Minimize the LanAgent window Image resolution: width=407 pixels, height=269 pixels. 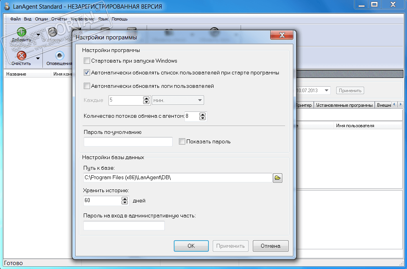pos(361,4)
